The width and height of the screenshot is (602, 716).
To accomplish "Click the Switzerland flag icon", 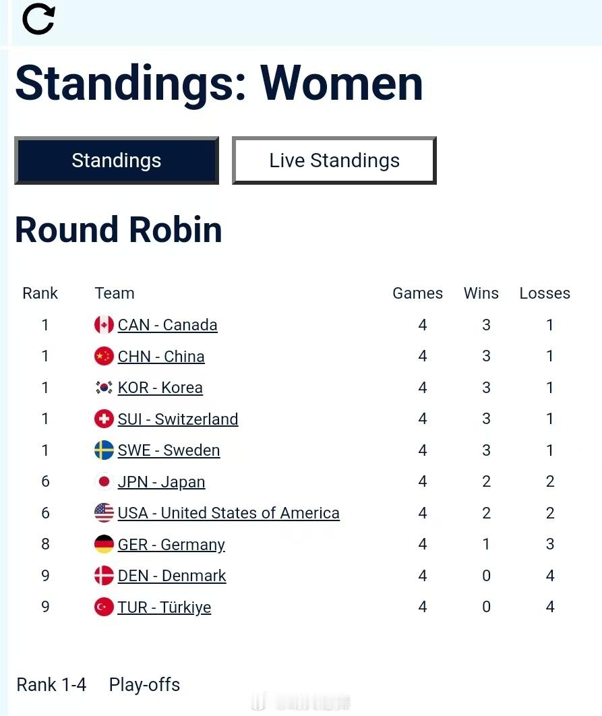I will coord(104,419).
